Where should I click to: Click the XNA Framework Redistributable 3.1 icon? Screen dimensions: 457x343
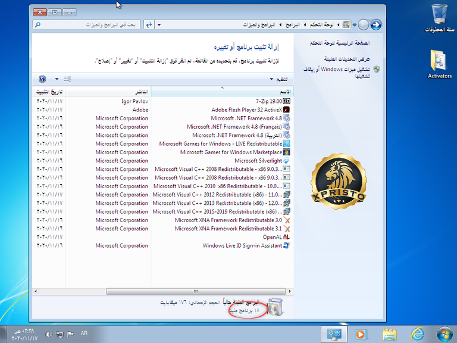click(286, 229)
